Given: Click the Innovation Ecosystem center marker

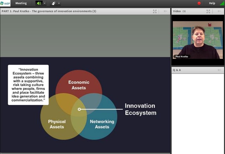Looking at the screenshot, I should [79, 109].
